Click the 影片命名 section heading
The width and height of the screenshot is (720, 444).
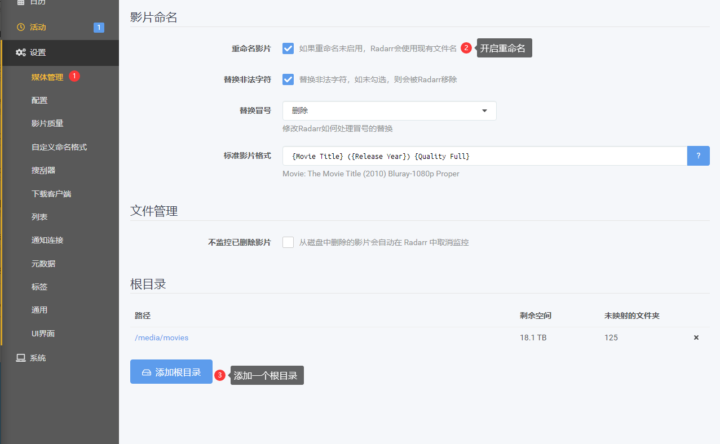tap(154, 17)
